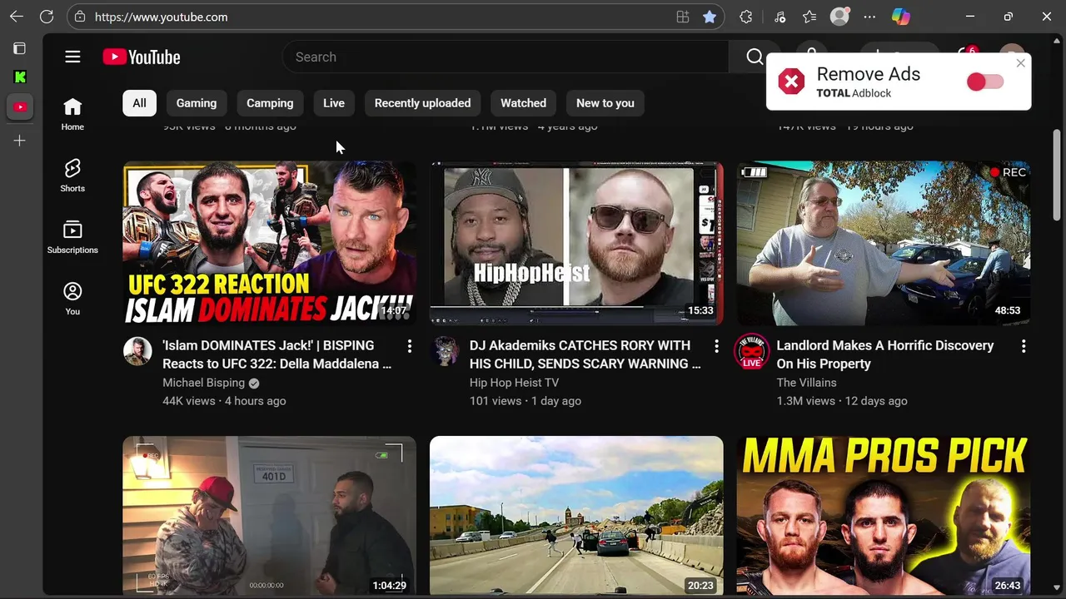Screen dimensions: 1066x599
Task: Open the browser profile avatar
Action: click(839, 17)
